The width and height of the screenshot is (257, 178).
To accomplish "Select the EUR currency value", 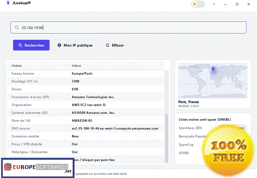I will (75, 89).
